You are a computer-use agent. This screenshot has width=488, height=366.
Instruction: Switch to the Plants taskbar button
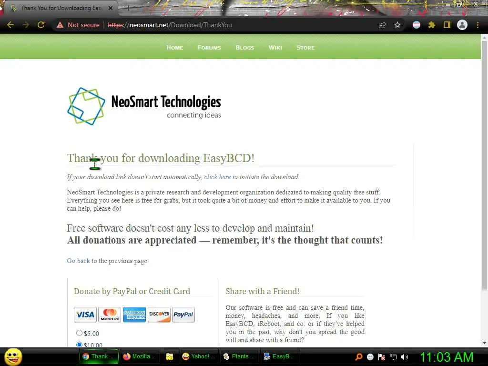tap(239, 356)
